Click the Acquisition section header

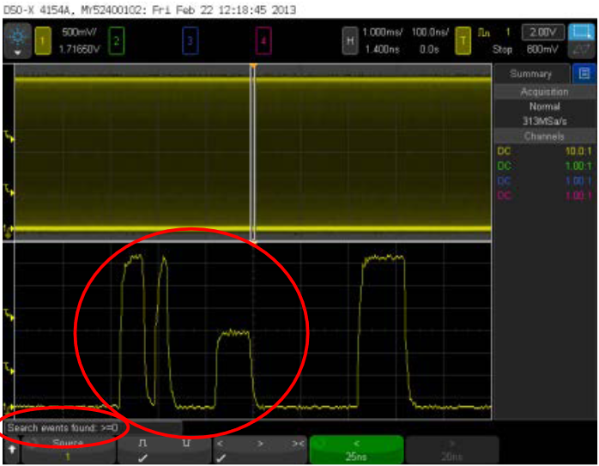click(544, 92)
